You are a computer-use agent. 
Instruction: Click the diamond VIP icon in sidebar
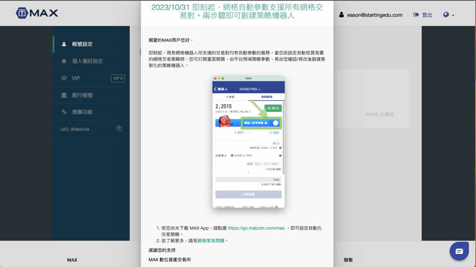[64, 78]
